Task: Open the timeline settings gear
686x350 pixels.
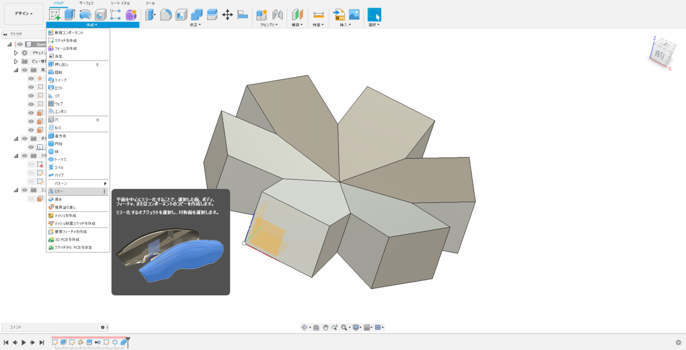Action: pos(678,343)
